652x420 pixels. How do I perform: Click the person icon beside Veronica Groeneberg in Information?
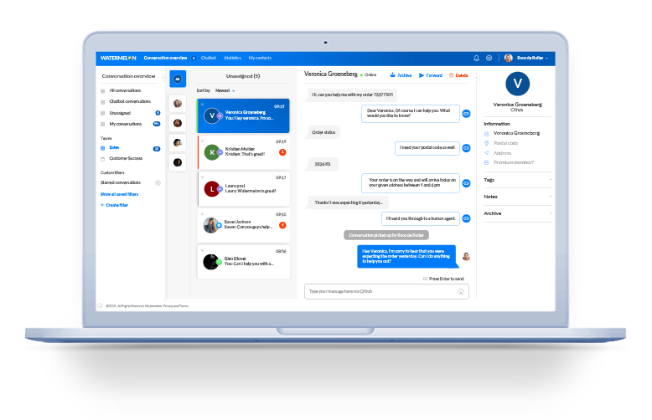487,134
